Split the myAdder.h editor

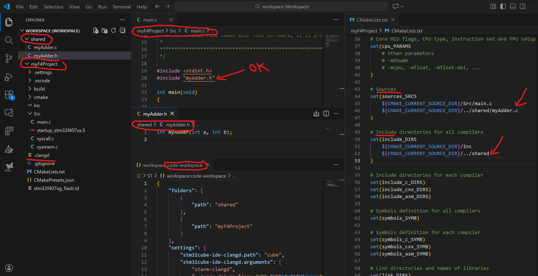pyautogui.click(x=326, y=114)
